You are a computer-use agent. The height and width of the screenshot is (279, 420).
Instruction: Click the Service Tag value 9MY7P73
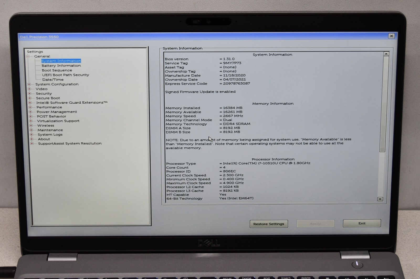[x=232, y=63]
